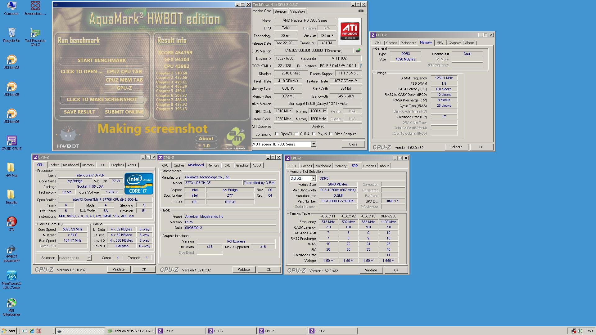
Task: Click Close button in GPU-Z window
Action: pyautogui.click(x=353, y=144)
